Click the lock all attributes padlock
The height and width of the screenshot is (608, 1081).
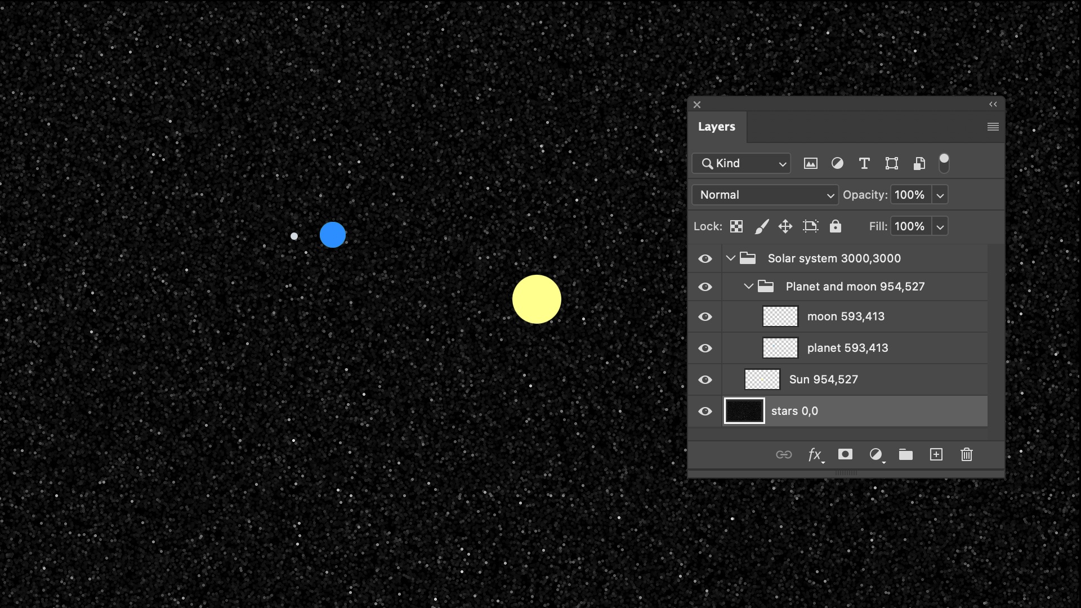(x=835, y=226)
